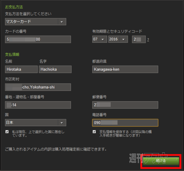Click the purchase breakdown note starting ご購入されるアイテム
The image size is (184, 171).
56,149
